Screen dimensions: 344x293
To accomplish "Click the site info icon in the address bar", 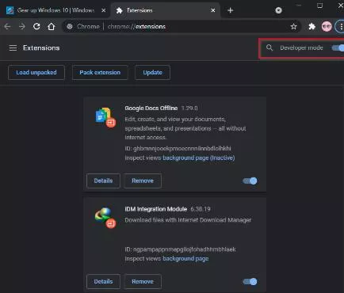I will tap(70, 26).
